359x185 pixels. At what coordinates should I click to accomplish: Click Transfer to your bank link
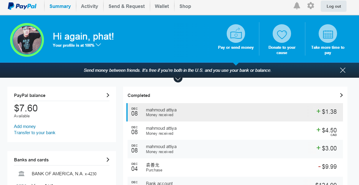click(35, 133)
